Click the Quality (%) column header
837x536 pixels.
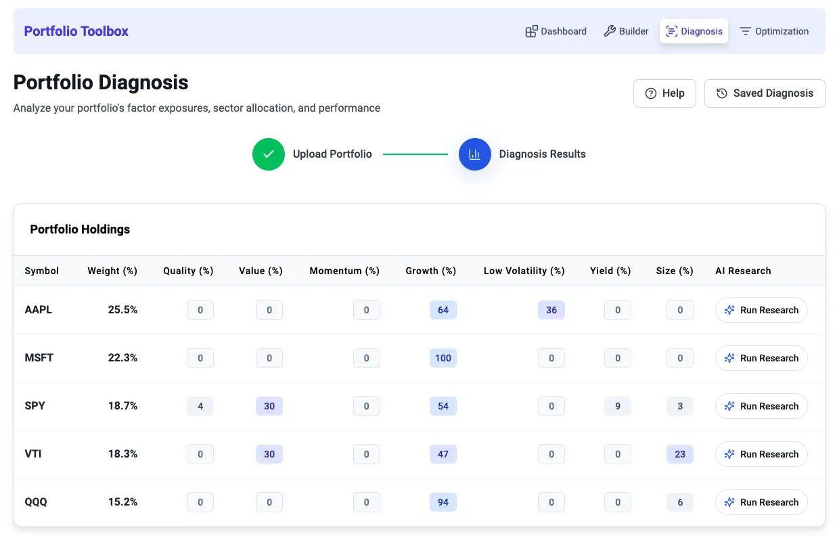[x=188, y=271]
